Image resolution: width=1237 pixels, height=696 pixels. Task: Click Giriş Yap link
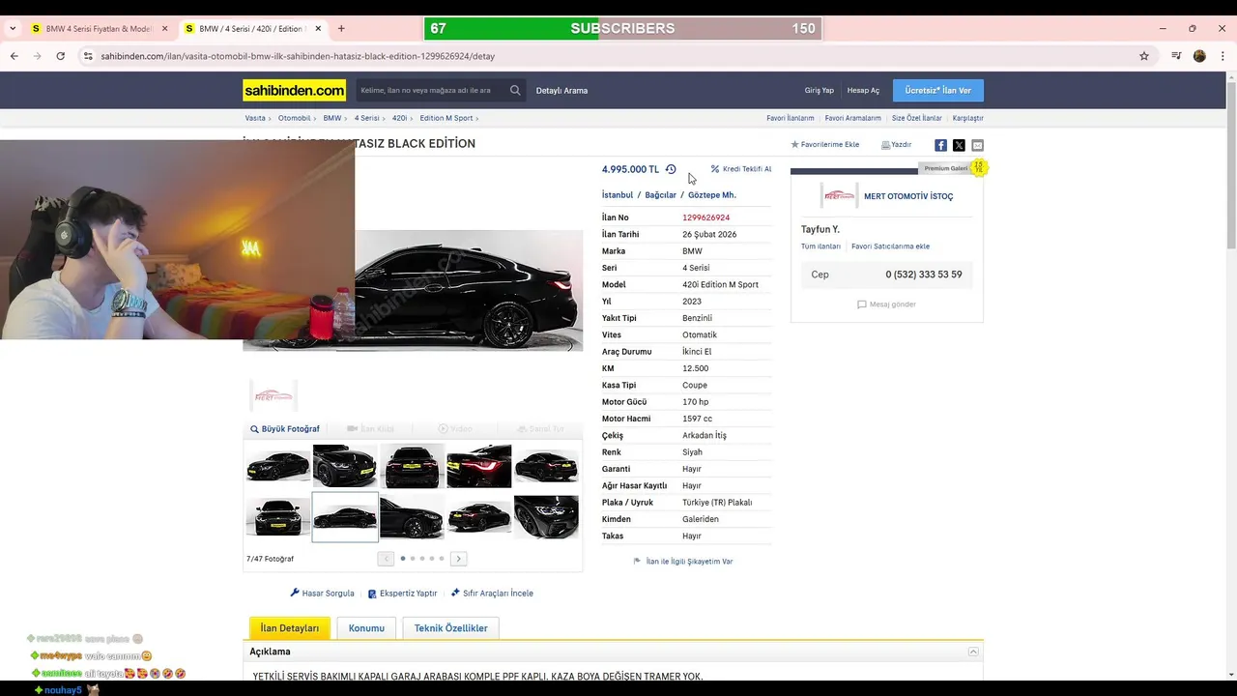point(820,91)
